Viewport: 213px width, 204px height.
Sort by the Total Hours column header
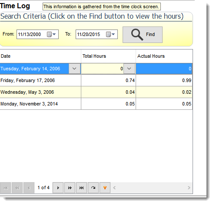click(108, 56)
